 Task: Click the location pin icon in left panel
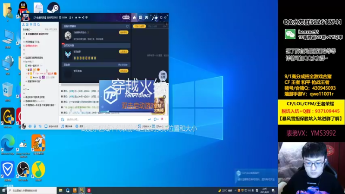(x=31, y=25)
